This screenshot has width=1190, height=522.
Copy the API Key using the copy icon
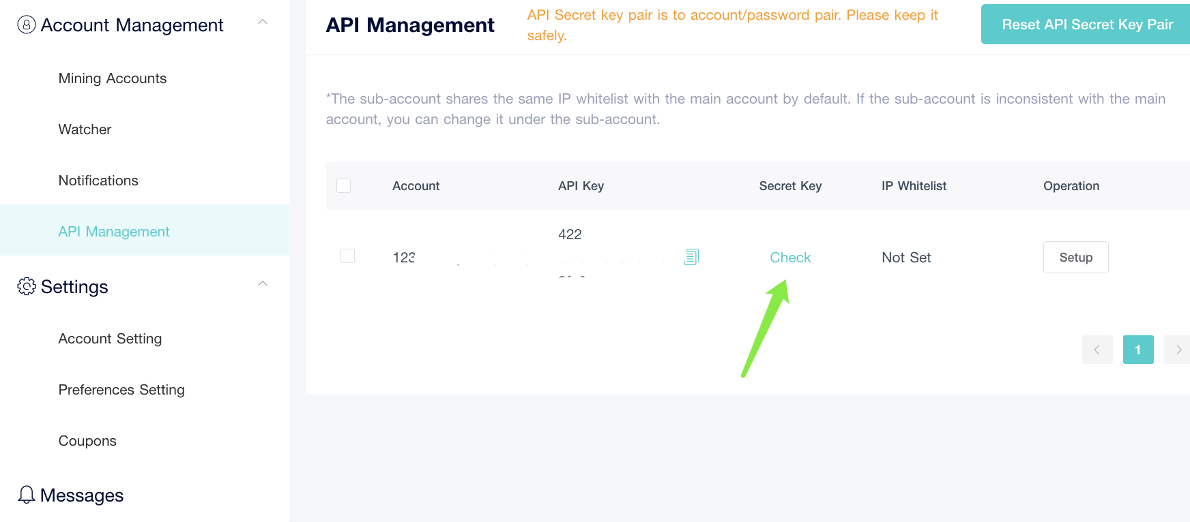691,257
